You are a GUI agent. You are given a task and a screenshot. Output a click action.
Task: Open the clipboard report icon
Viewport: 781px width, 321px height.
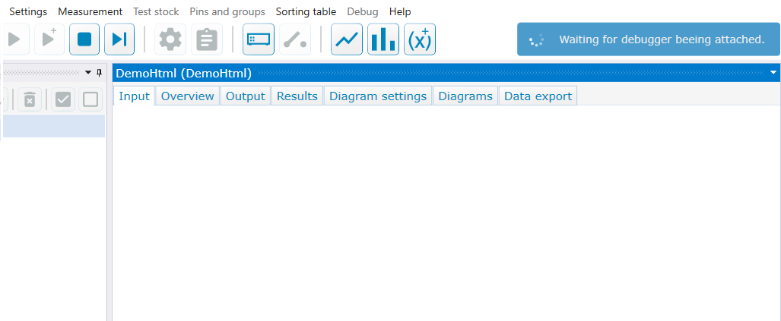pos(207,39)
